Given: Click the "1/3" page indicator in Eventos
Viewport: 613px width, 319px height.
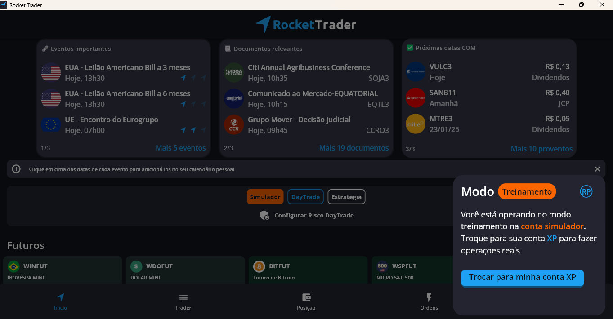Looking at the screenshot, I should [45, 148].
